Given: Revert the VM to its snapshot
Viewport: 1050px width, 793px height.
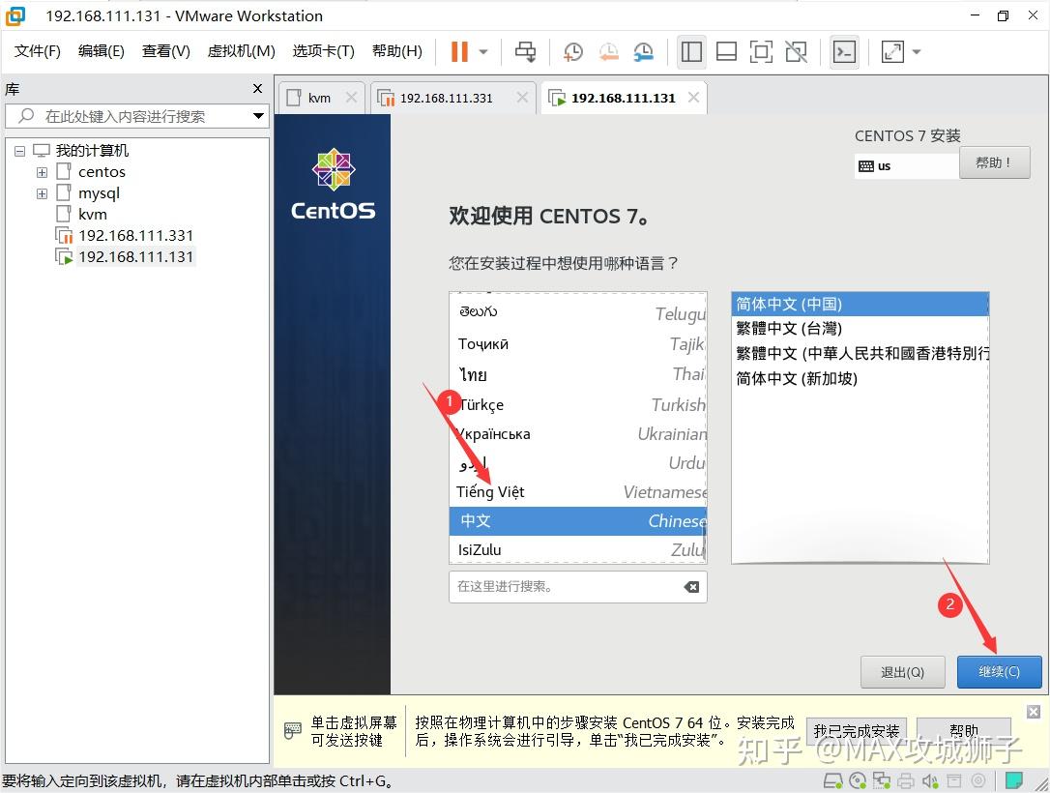Looking at the screenshot, I should click(x=608, y=51).
